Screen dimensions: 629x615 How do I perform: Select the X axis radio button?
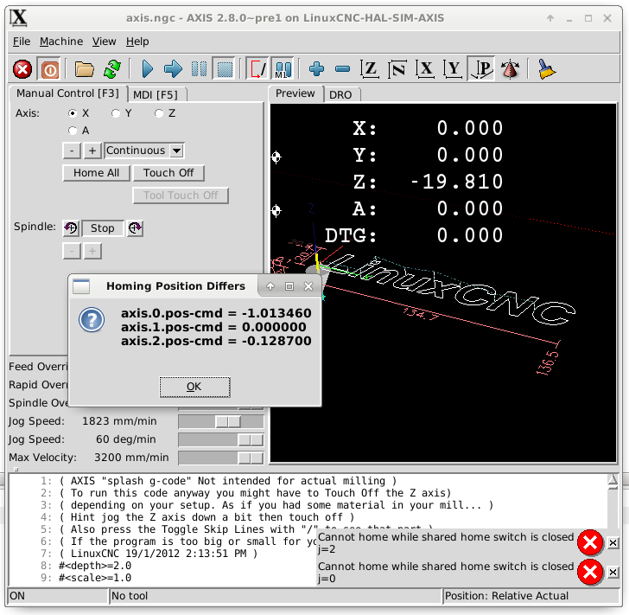pyautogui.click(x=73, y=113)
